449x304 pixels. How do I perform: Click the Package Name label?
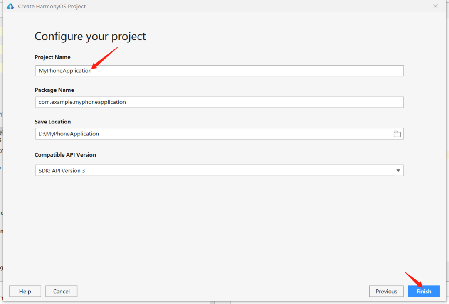(54, 90)
